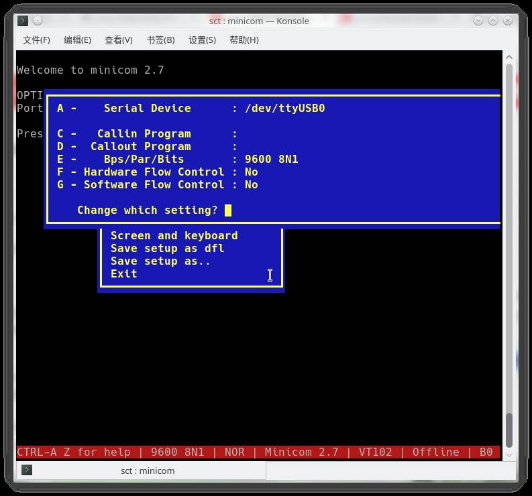The height and width of the screenshot is (496, 532).
Task: Close the Konsole window
Action: click(x=508, y=21)
